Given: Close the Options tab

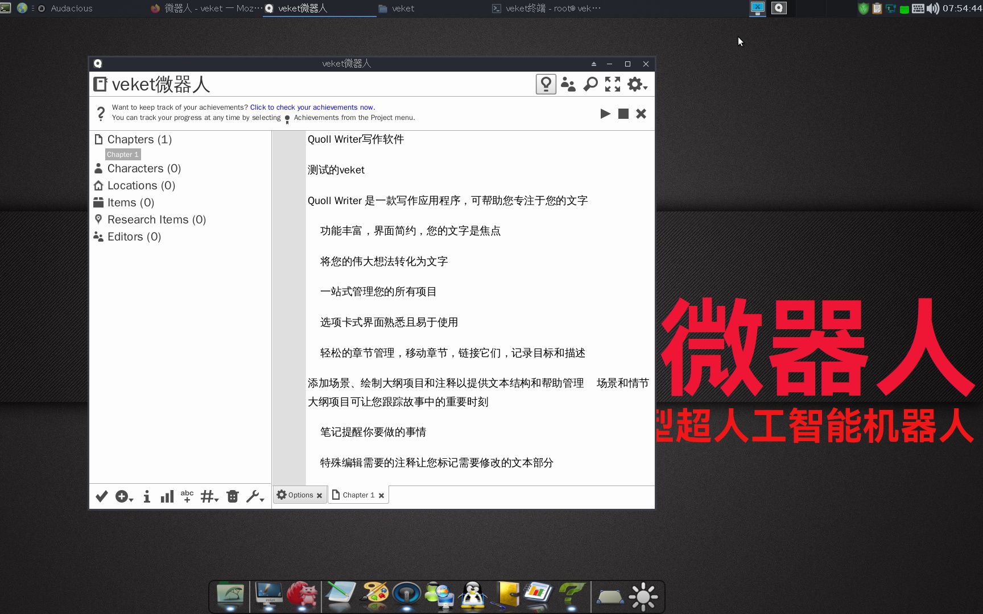Looking at the screenshot, I should tap(320, 496).
